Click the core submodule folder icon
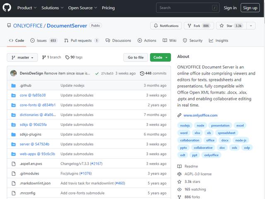 (x=14, y=95)
